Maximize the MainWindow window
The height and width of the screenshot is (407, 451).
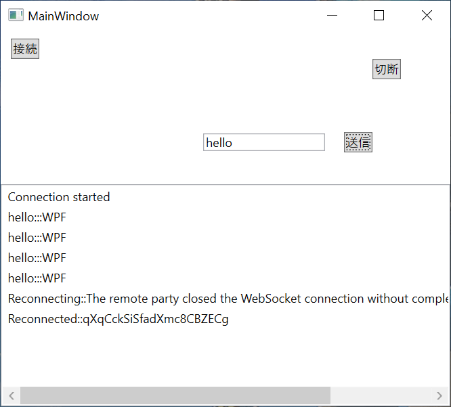(x=379, y=16)
